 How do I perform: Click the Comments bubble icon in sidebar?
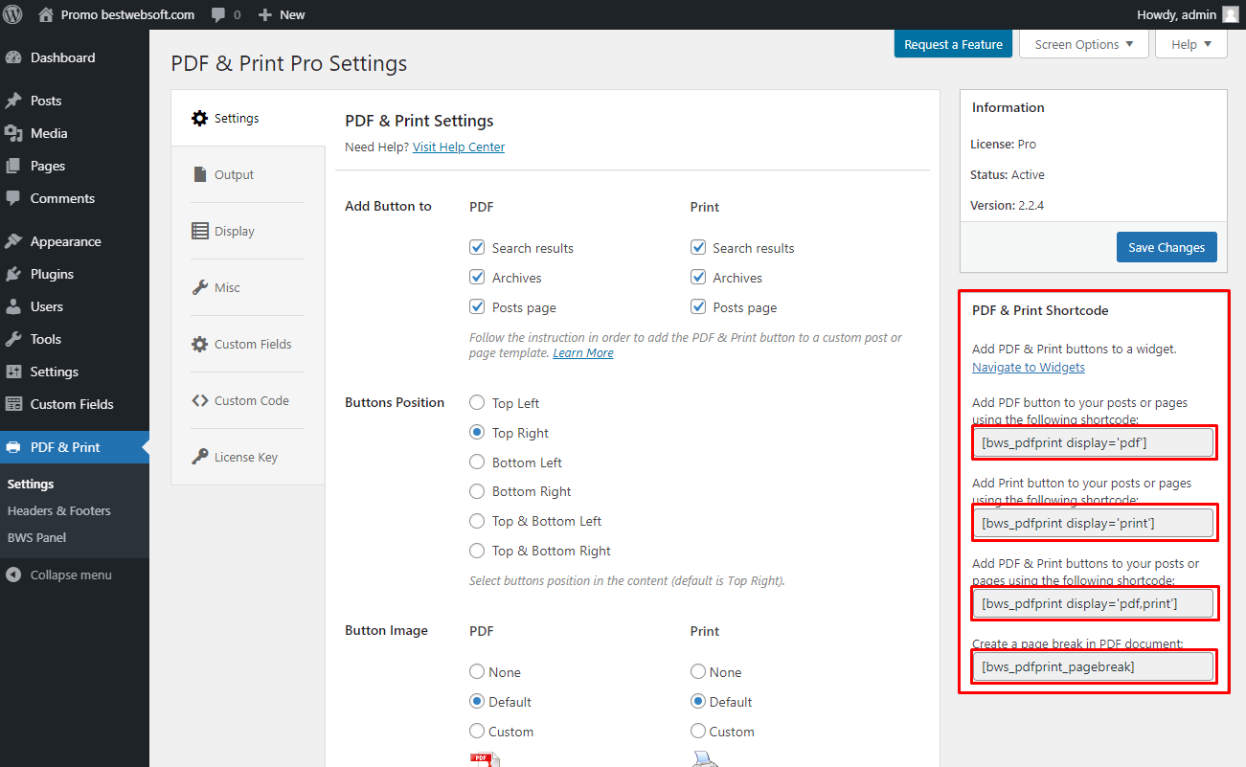[x=13, y=198]
